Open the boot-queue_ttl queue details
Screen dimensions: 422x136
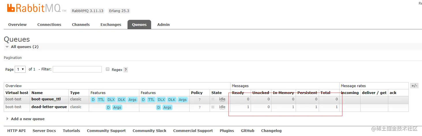point(46,99)
